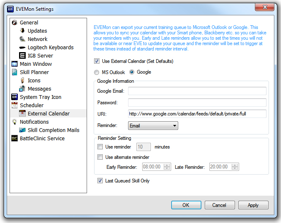The width and height of the screenshot is (281, 223).
Task: Select Skill Completion Mails in tree
Action: 53,130
